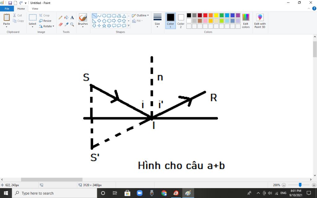Open the Edit colors dialog

pyautogui.click(x=245, y=20)
